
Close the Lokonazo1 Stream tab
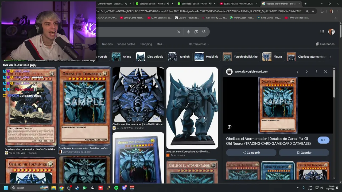click(x=215, y=4)
